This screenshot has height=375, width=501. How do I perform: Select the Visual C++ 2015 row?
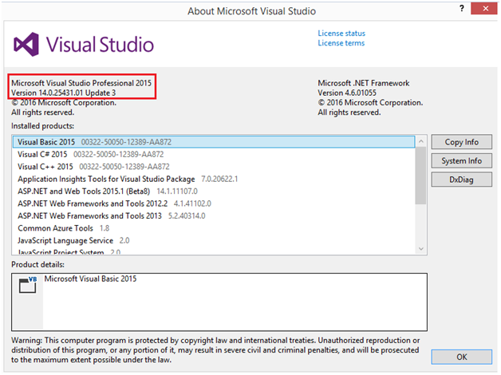[214, 167]
